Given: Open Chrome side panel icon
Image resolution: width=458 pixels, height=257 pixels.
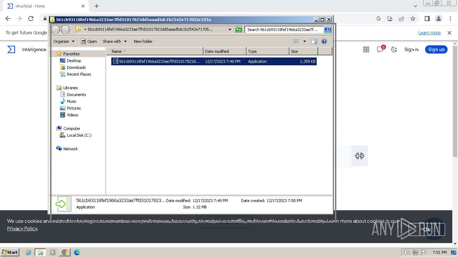Looking at the screenshot, I should click(x=427, y=19).
